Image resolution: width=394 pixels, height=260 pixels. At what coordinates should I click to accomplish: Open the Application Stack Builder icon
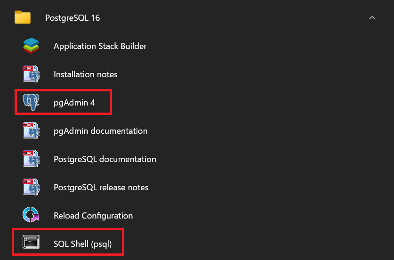coord(31,46)
